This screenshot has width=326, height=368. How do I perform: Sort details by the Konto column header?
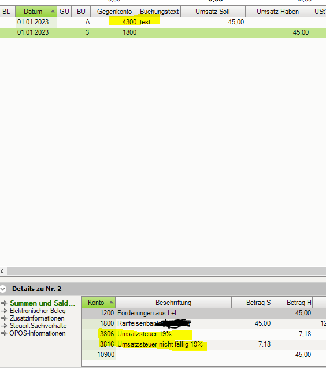[98, 303]
